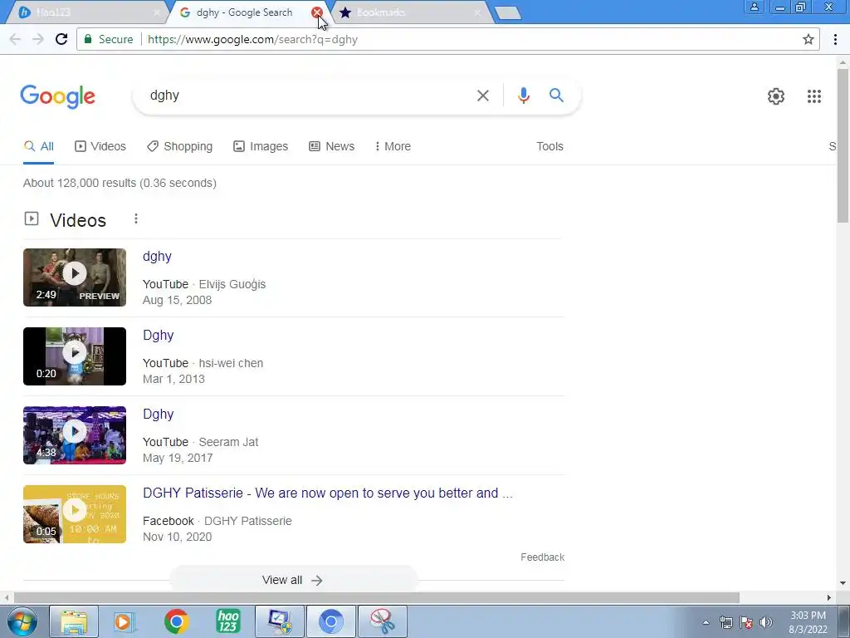Open Snipping Tool from the taskbar

(383, 621)
